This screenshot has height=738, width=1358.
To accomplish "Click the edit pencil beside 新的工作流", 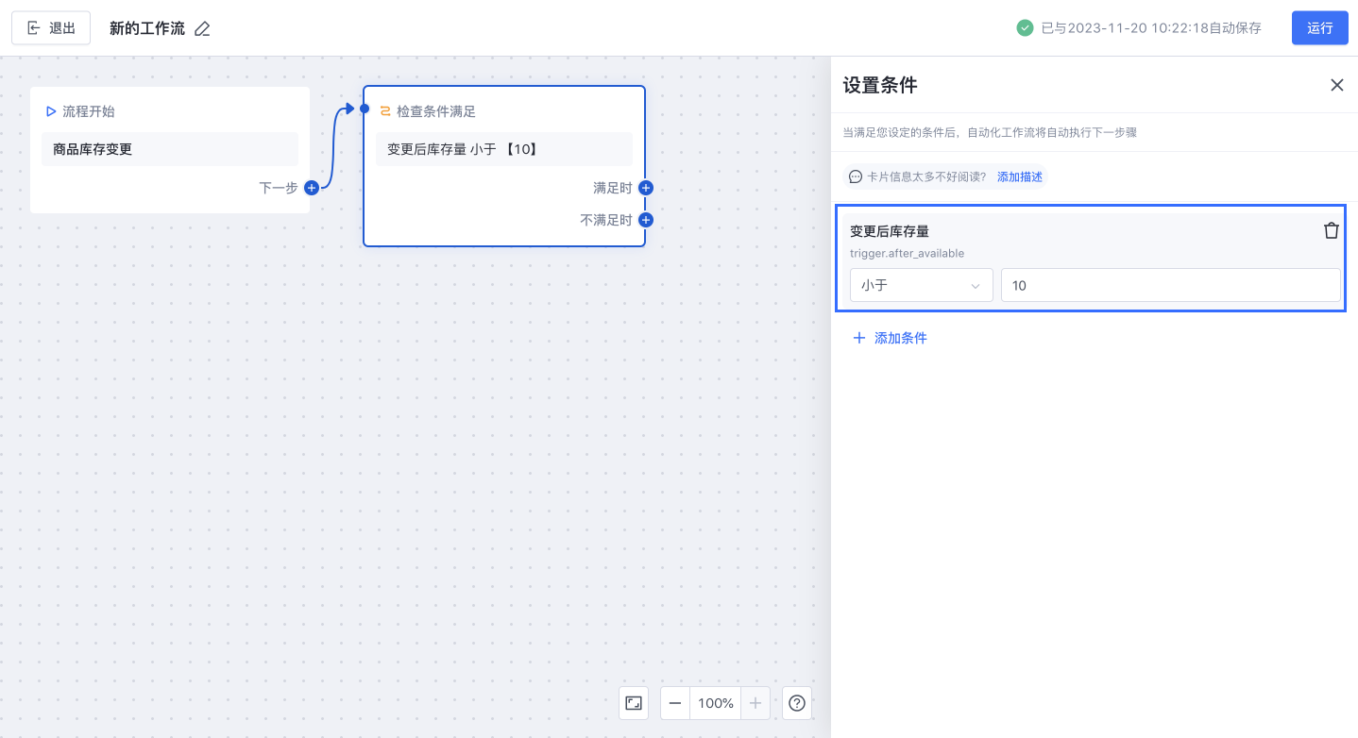I will point(202,29).
